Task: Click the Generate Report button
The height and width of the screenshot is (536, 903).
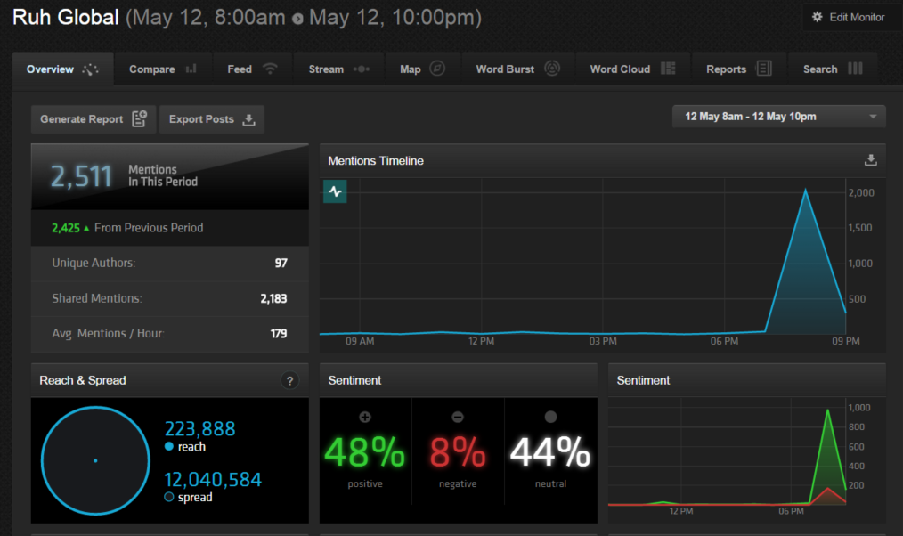Action: [94, 119]
